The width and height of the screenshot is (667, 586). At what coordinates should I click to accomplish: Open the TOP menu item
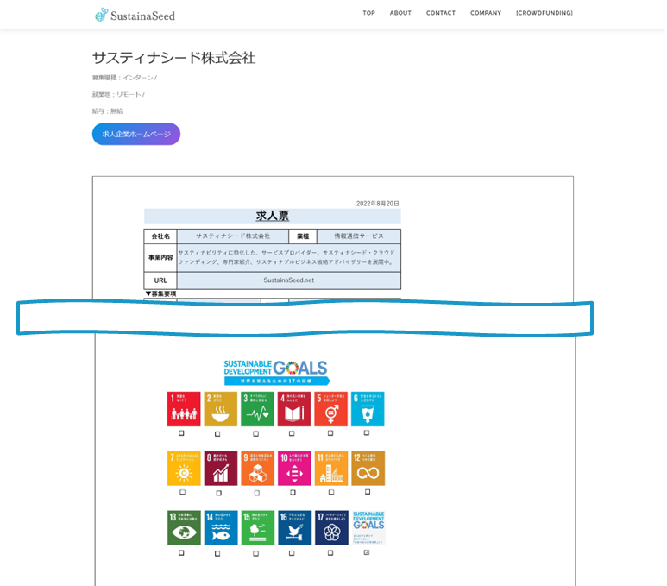368,13
